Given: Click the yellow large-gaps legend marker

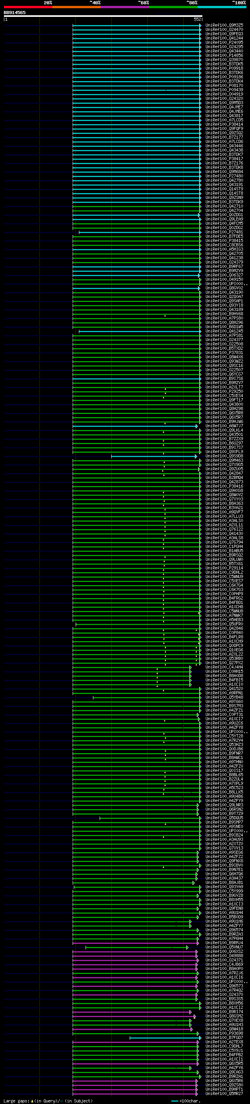Looking at the screenshot, I should click(32, 1100).
